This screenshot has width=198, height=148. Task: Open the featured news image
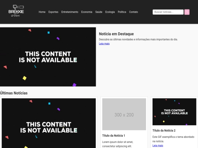[48, 57]
